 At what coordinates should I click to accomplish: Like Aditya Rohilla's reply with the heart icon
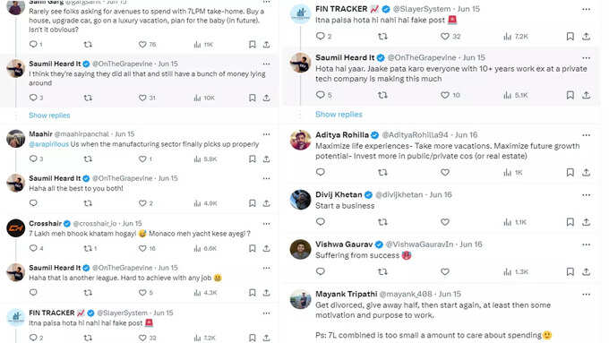click(445, 172)
